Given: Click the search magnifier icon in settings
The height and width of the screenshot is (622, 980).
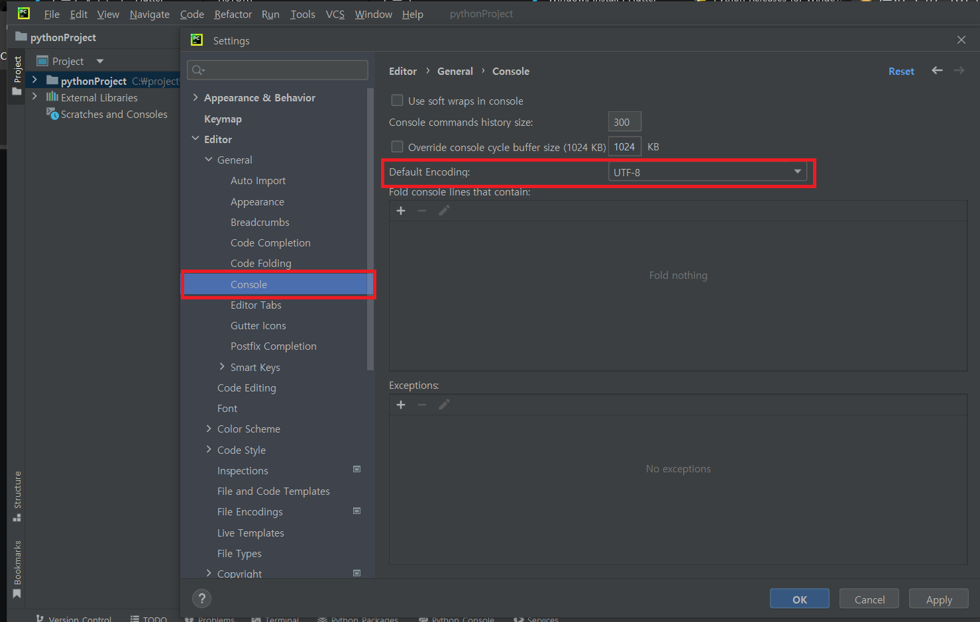Looking at the screenshot, I should (x=198, y=70).
